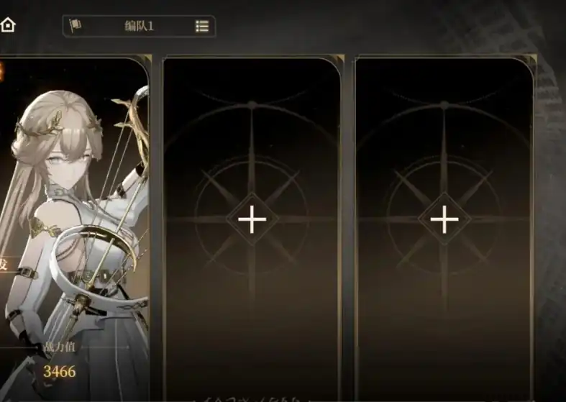Add a character using the rightmost plus icon
The width and height of the screenshot is (566, 402).
tap(444, 219)
